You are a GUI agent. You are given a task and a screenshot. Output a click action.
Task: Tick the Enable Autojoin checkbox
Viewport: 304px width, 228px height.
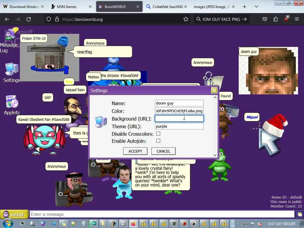click(158, 141)
